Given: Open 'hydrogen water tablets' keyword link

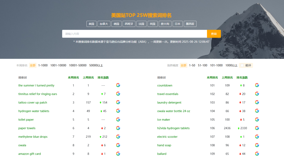Looking at the screenshot, I should 34,111.
